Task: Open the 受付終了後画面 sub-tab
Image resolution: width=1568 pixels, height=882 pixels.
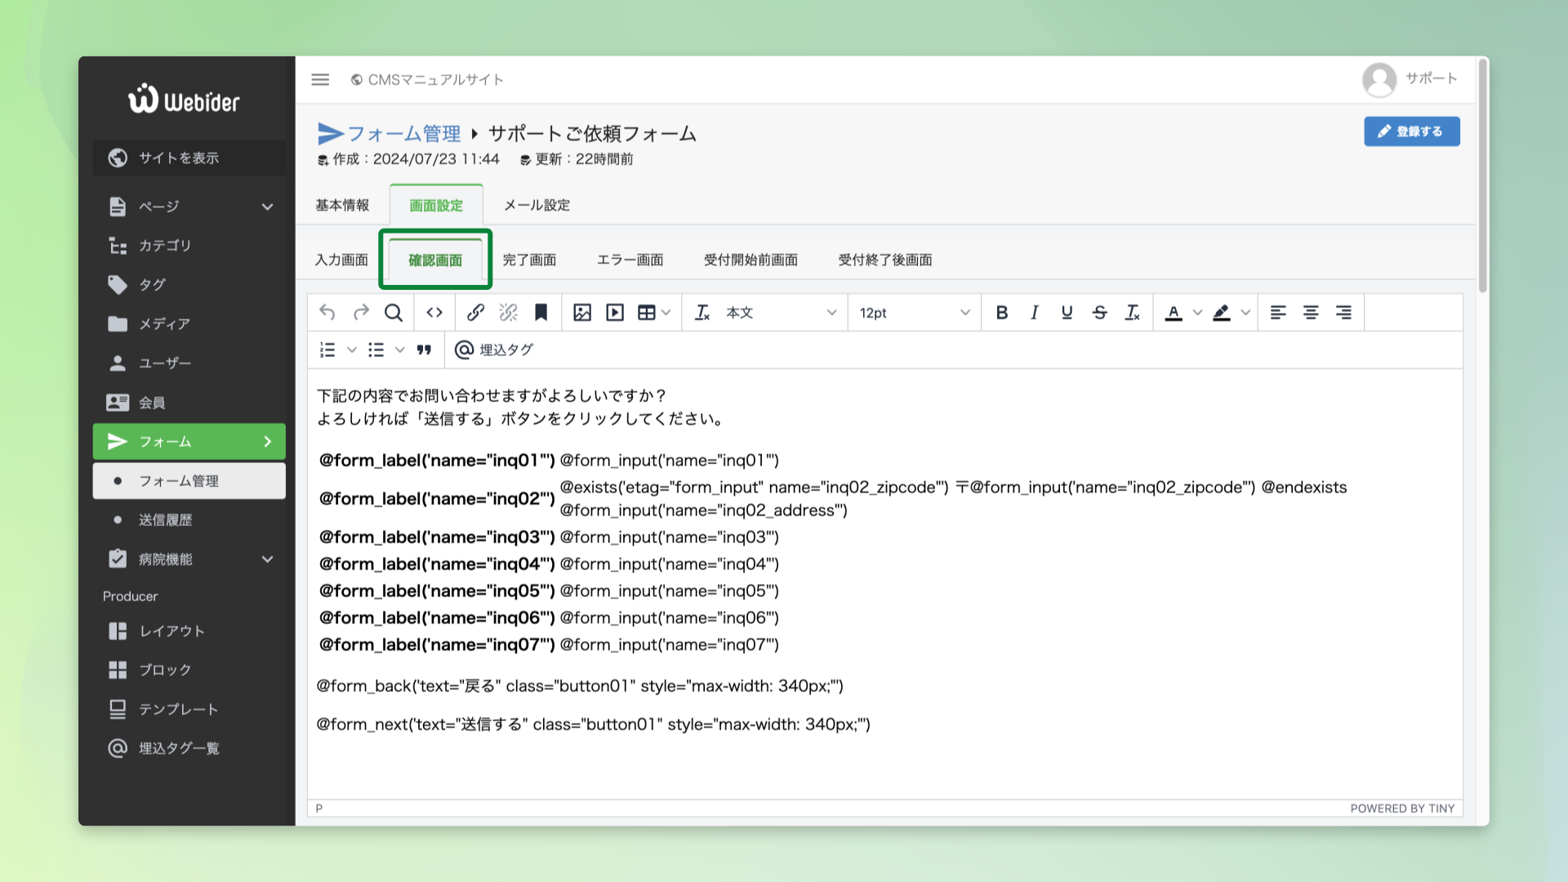Action: pyautogui.click(x=885, y=260)
